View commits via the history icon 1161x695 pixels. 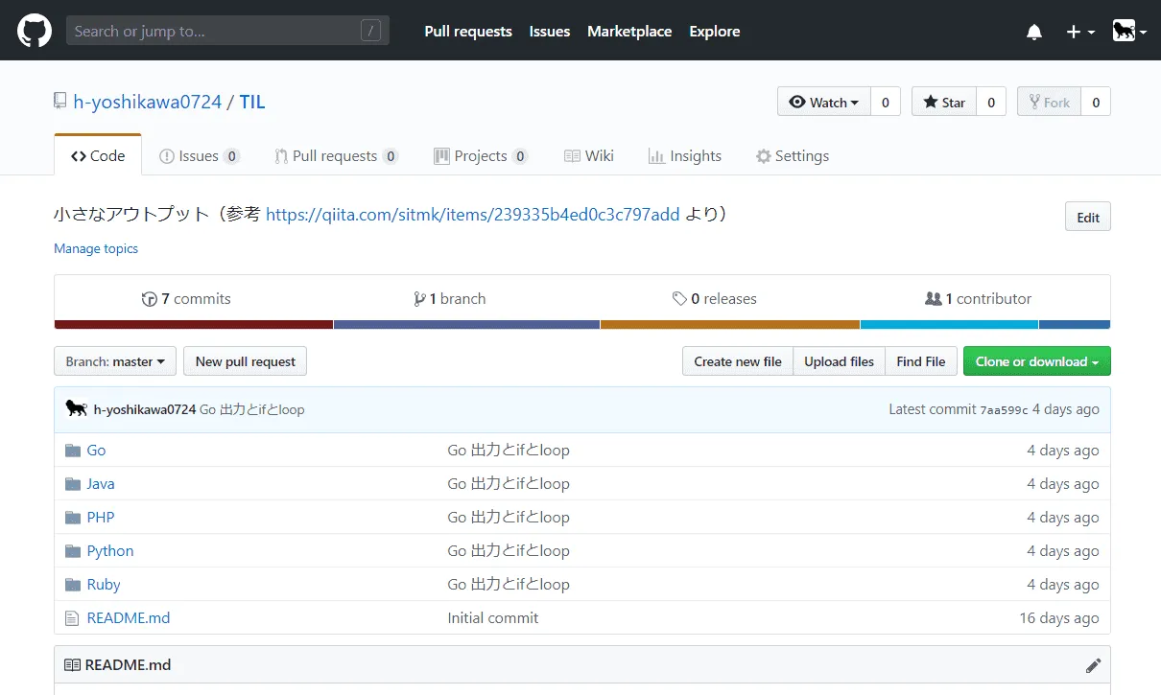149,299
